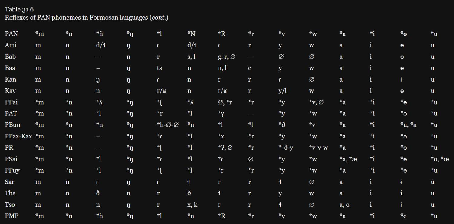The image size is (454, 224).
Task: Select the PPaz-Kax row label
Action: (x=18, y=136)
